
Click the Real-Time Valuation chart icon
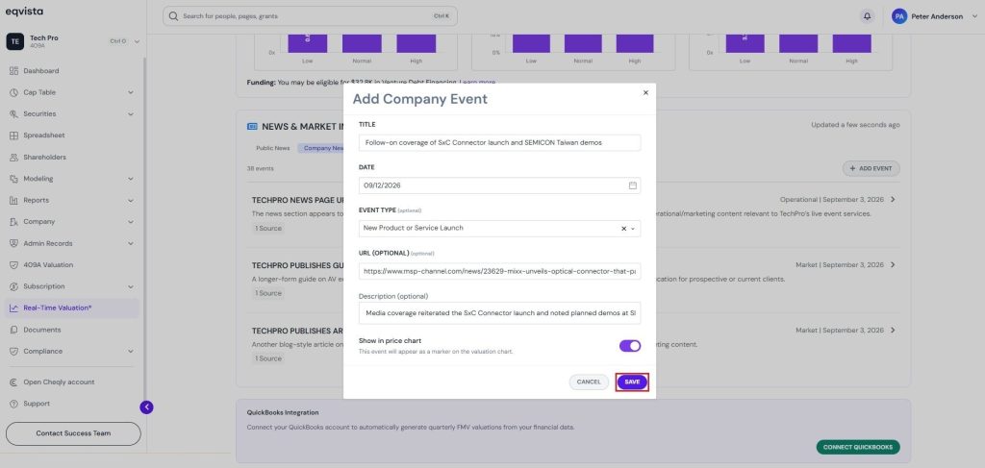13,308
